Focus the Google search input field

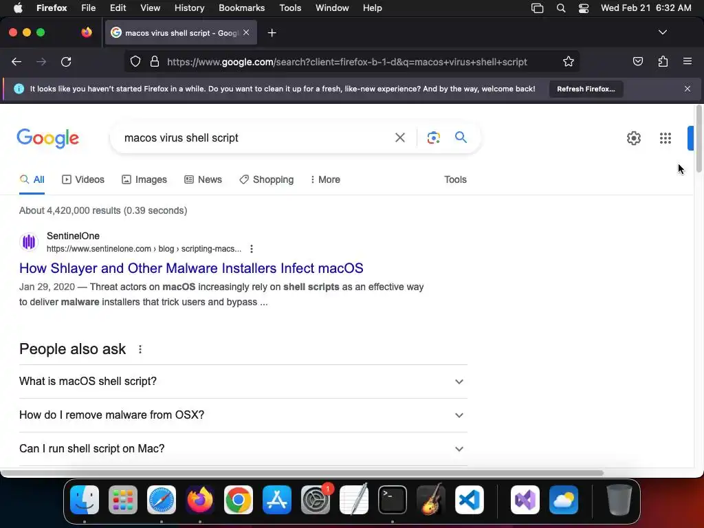click(254, 137)
